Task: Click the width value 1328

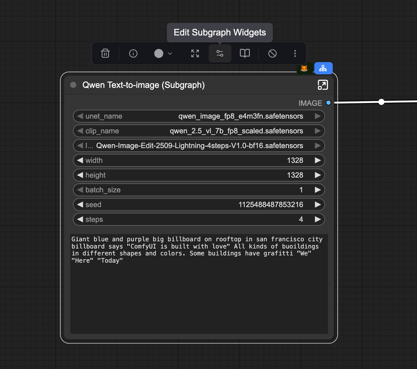Action: (x=295, y=160)
